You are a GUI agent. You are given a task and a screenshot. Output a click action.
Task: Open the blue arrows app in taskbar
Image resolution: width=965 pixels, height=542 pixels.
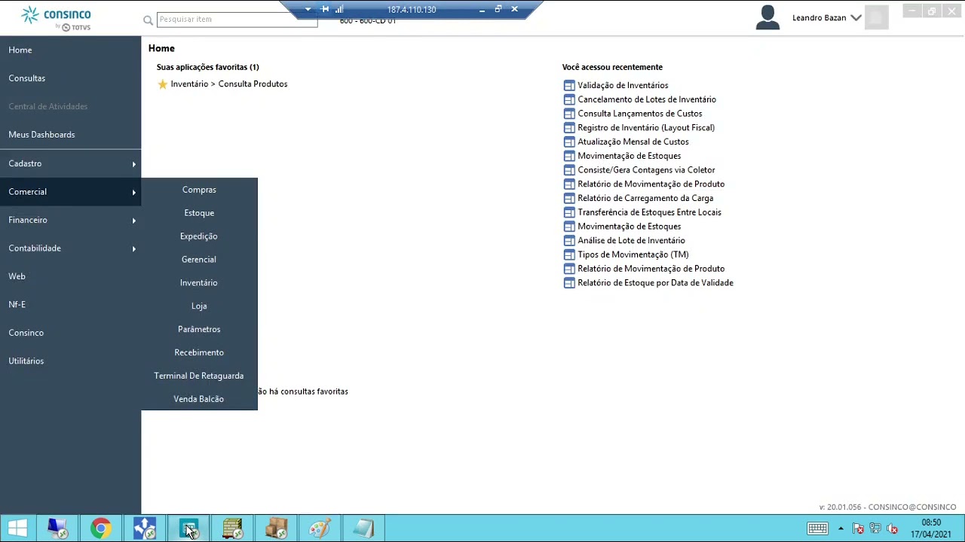[145, 528]
